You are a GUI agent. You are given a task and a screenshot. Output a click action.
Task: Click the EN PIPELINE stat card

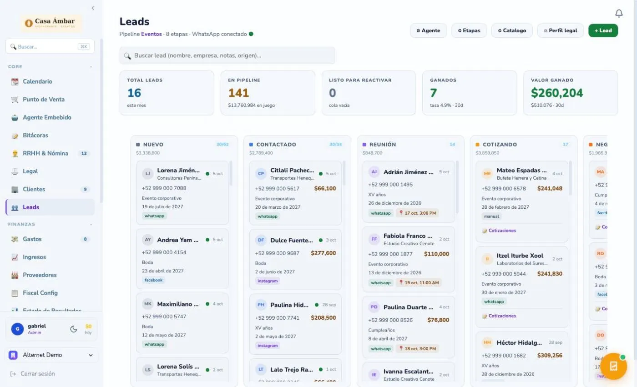[x=268, y=93]
